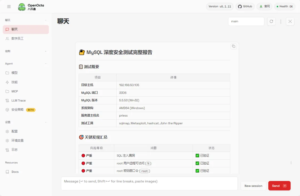The height and width of the screenshot is (196, 300).
Task: Focus the Message input box
Action: coord(149,184)
